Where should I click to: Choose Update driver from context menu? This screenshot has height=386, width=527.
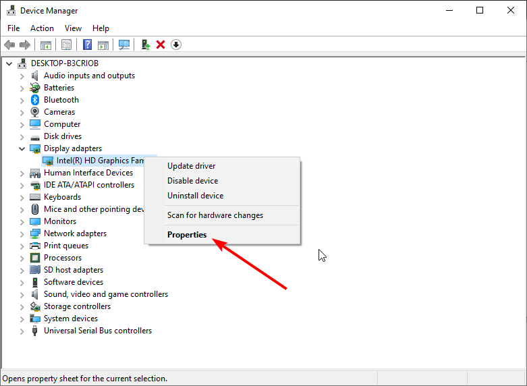point(222,166)
